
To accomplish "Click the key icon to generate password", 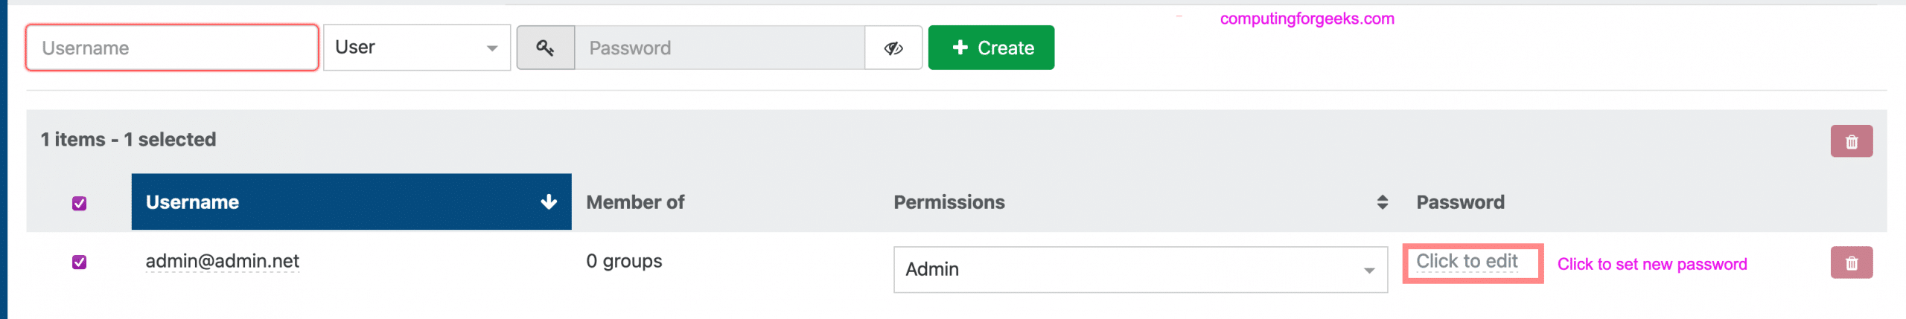I will click(546, 48).
